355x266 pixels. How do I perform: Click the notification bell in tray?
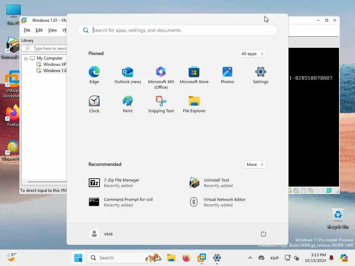[331, 258]
